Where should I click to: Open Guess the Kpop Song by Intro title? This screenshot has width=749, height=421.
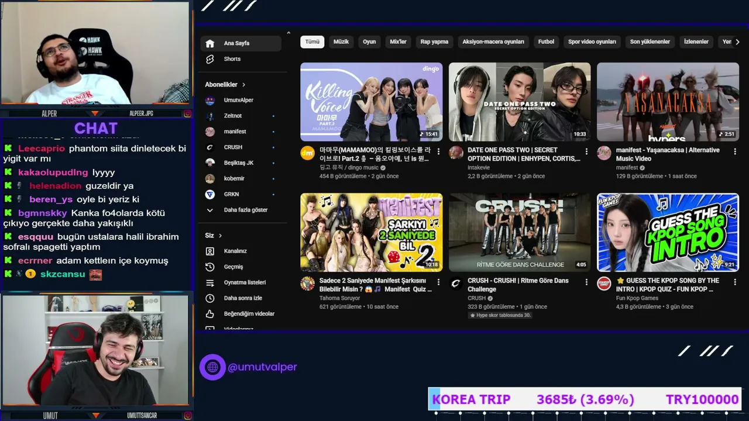coord(668,285)
